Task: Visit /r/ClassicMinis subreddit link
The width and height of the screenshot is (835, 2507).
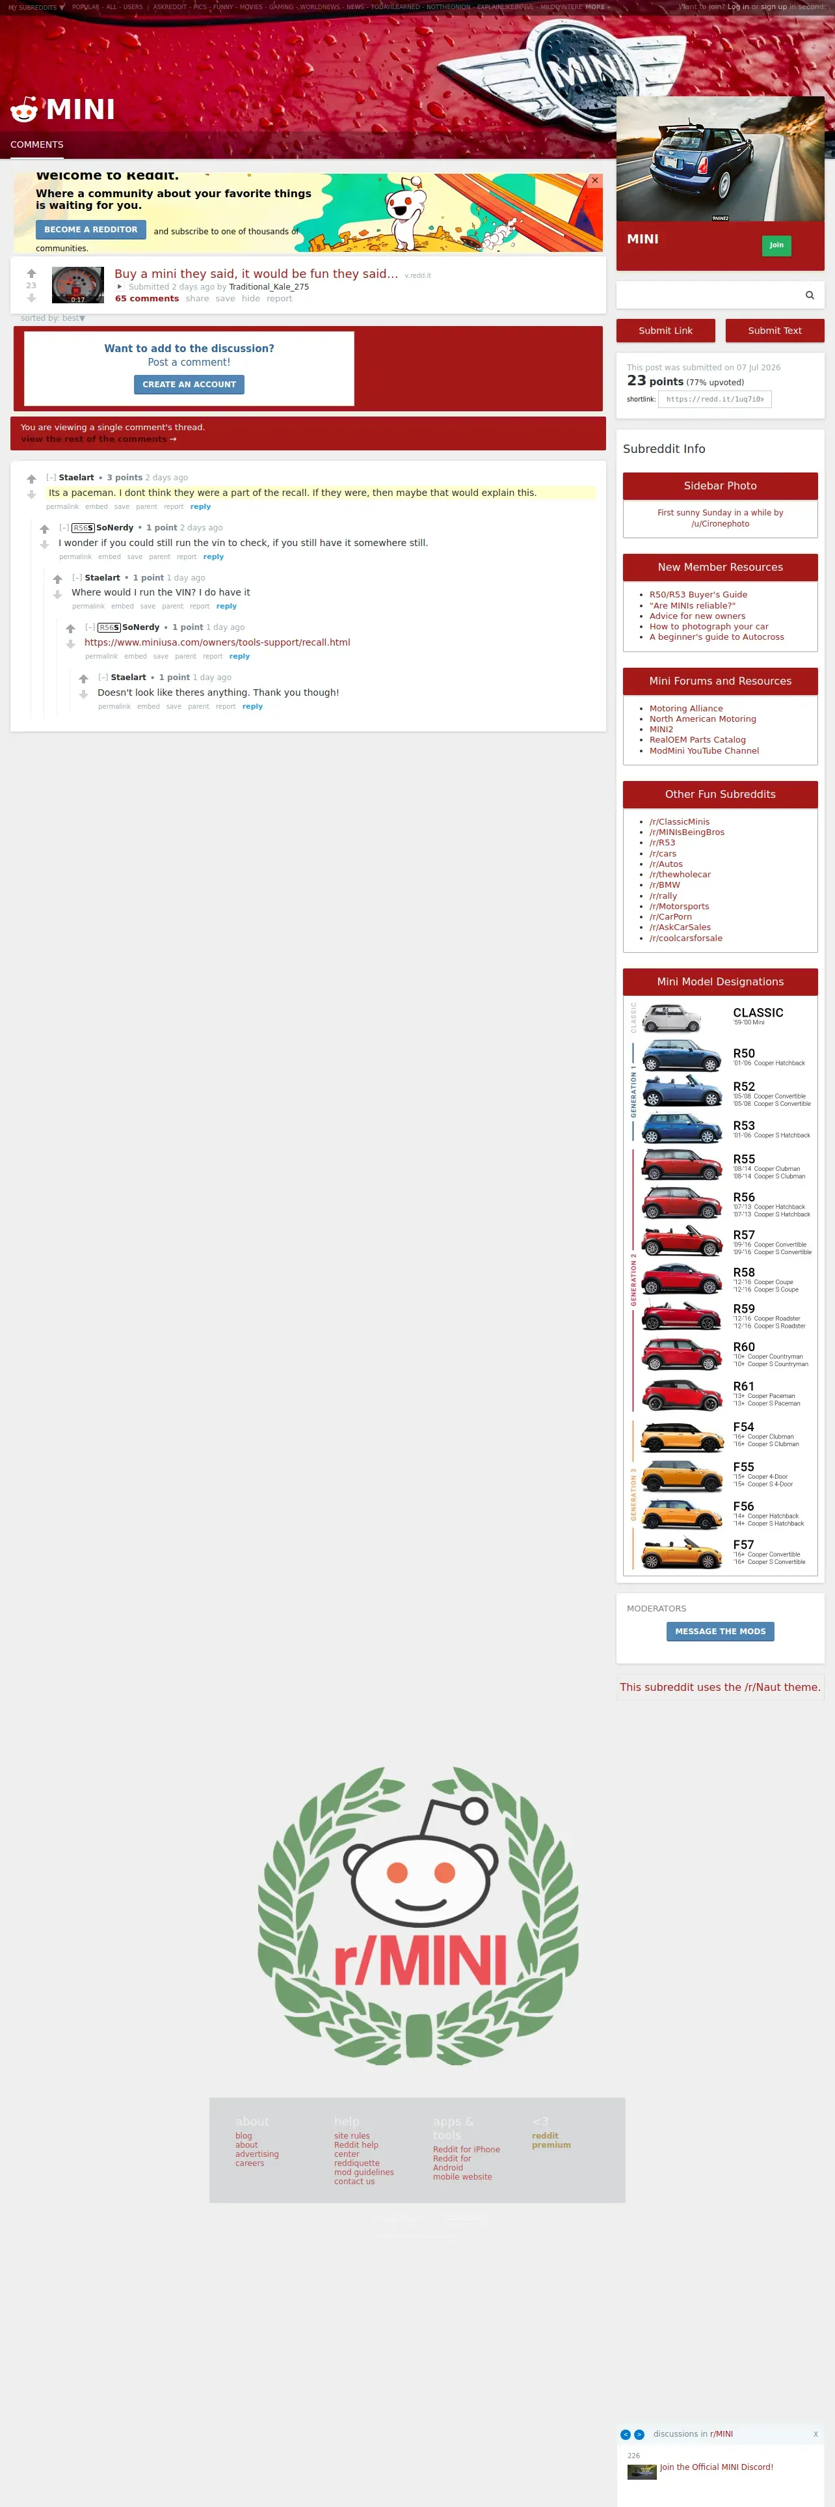Action: pyautogui.click(x=680, y=821)
